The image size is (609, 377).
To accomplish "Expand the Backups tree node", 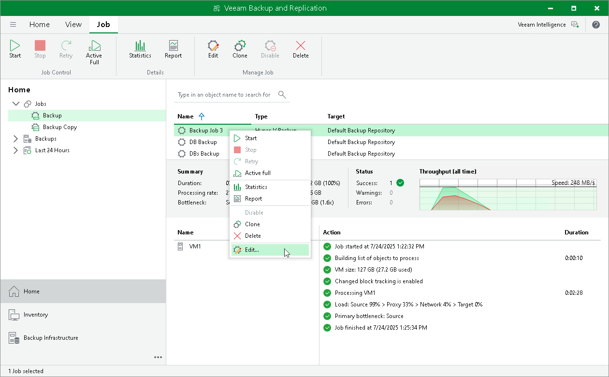I will point(16,139).
